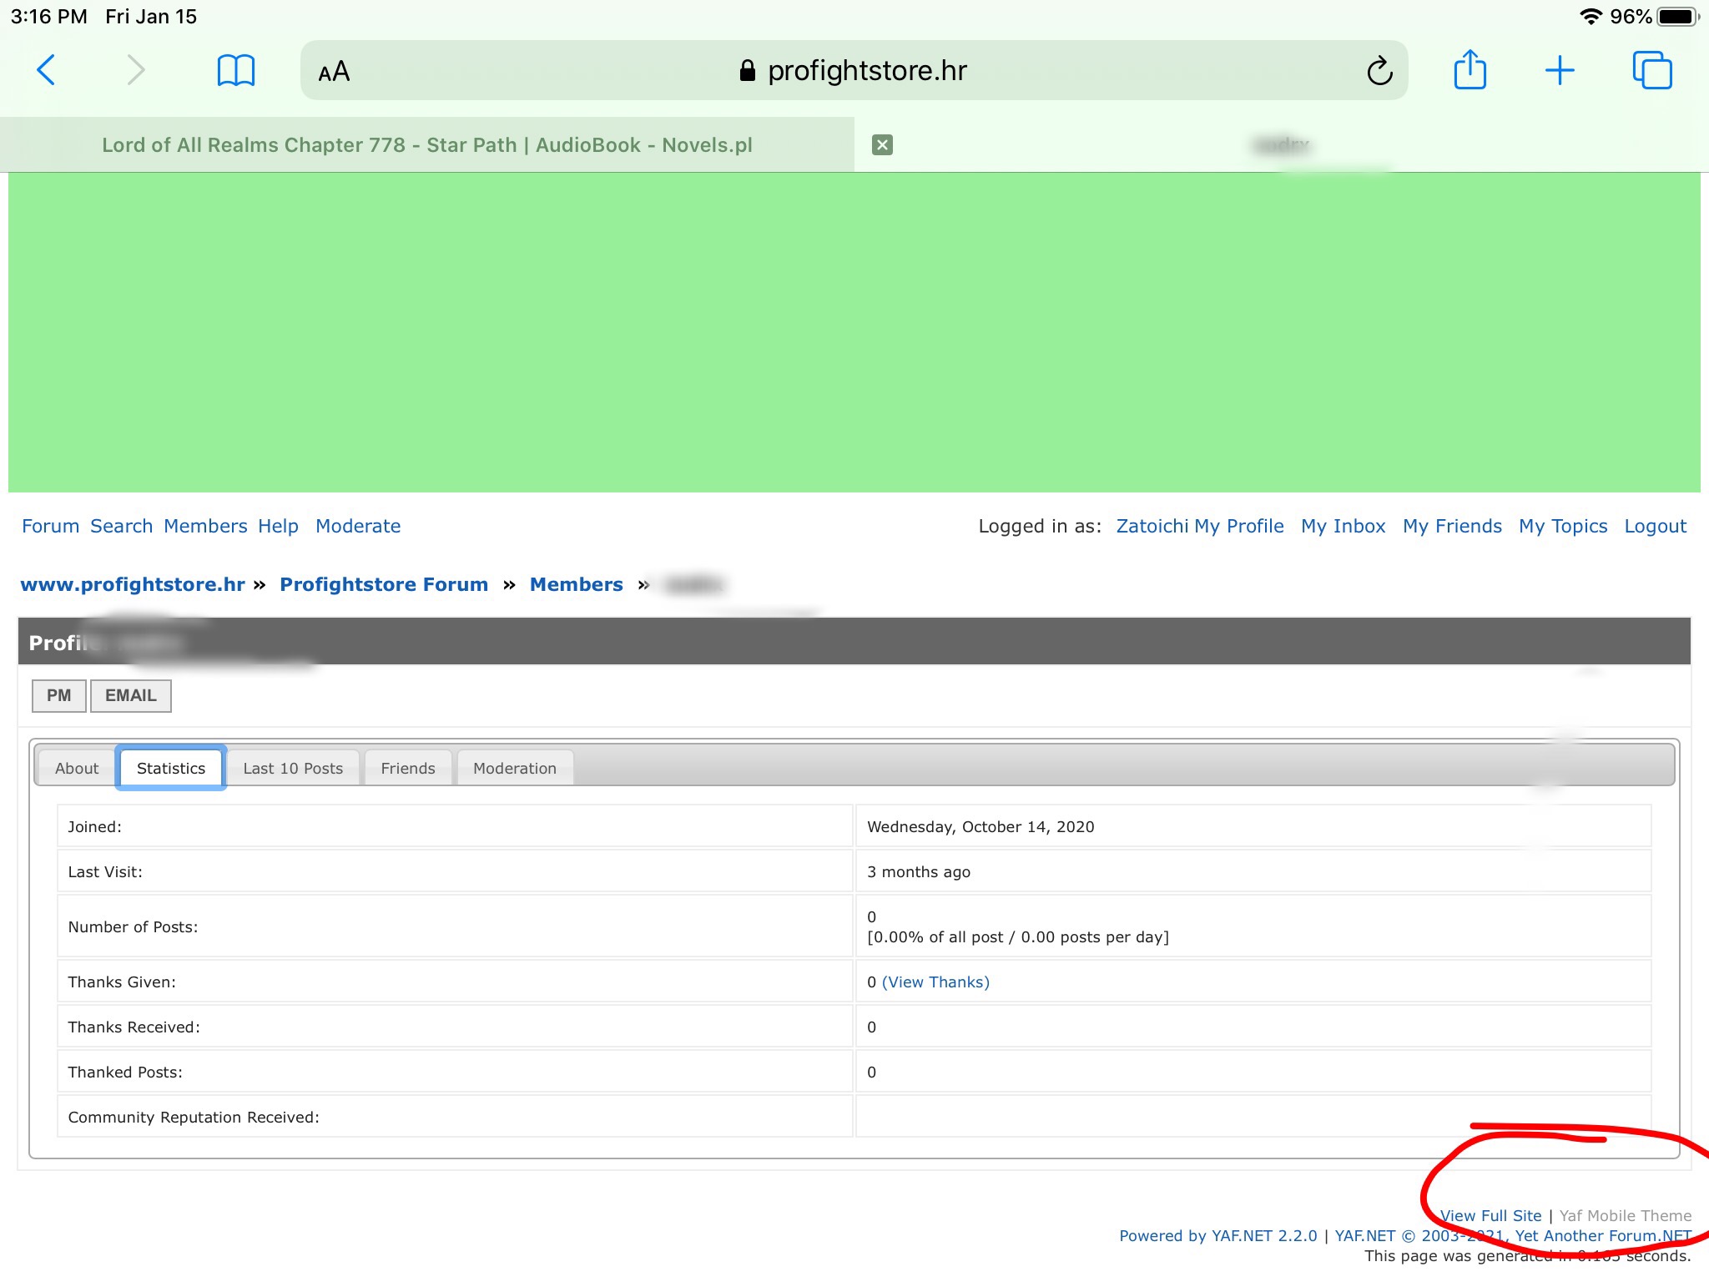The height and width of the screenshot is (1282, 1709).
Task: Click the View Thanks link
Action: 935,982
